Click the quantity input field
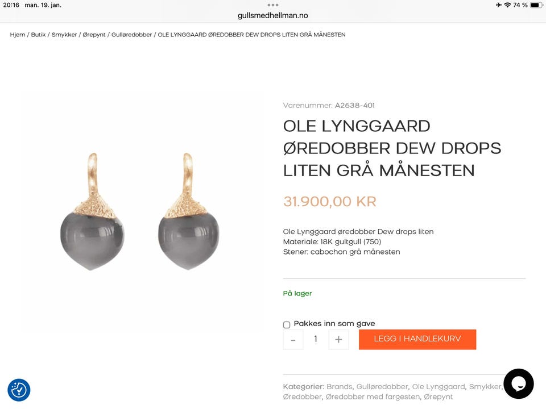This screenshot has height=409, width=546. (x=316, y=340)
